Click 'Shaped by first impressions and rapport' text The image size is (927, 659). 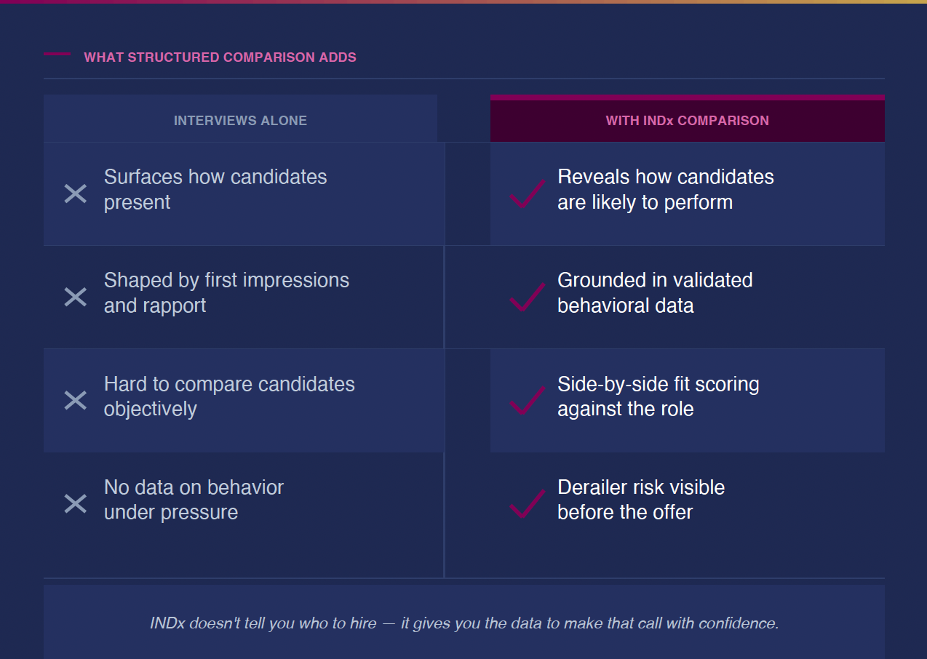coord(226,292)
